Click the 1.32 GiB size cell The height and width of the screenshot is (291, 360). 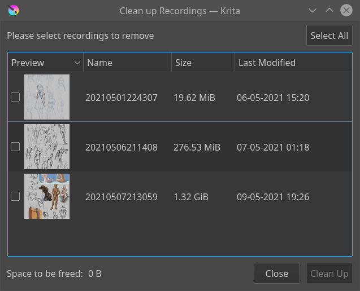click(x=191, y=197)
